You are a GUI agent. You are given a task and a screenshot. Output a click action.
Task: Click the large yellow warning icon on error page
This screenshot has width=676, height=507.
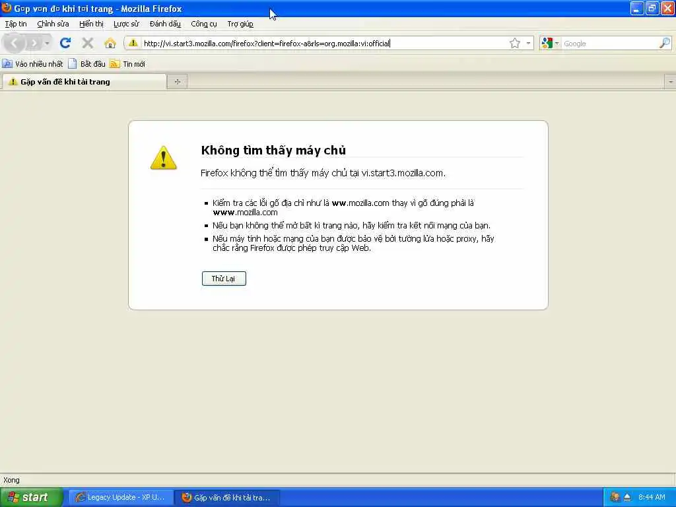click(164, 157)
